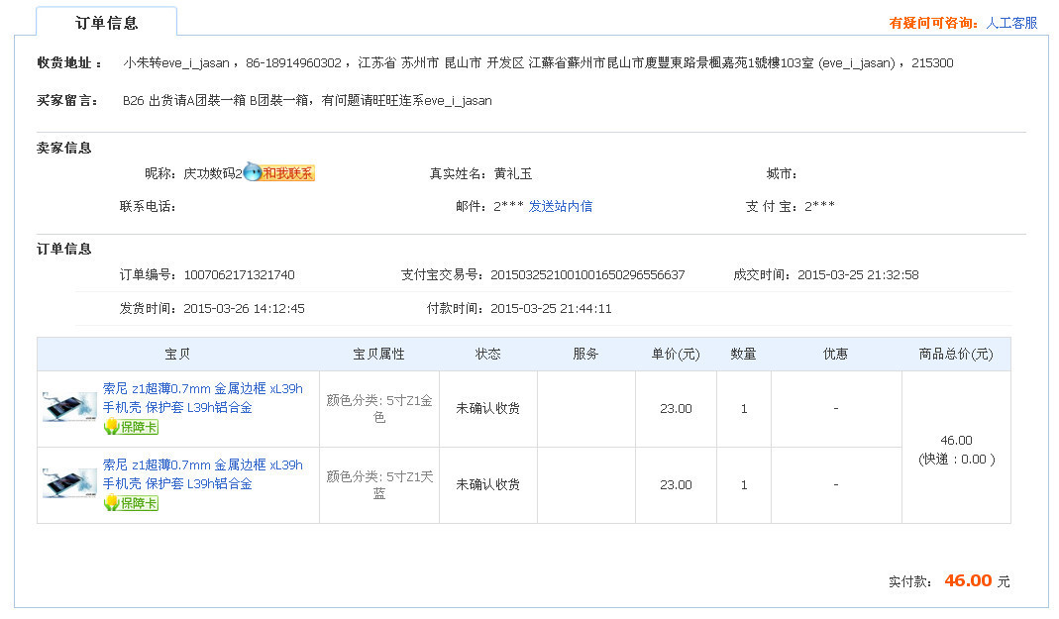
Task: Click the 商品总价(元) column header
Action: click(955, 354)
